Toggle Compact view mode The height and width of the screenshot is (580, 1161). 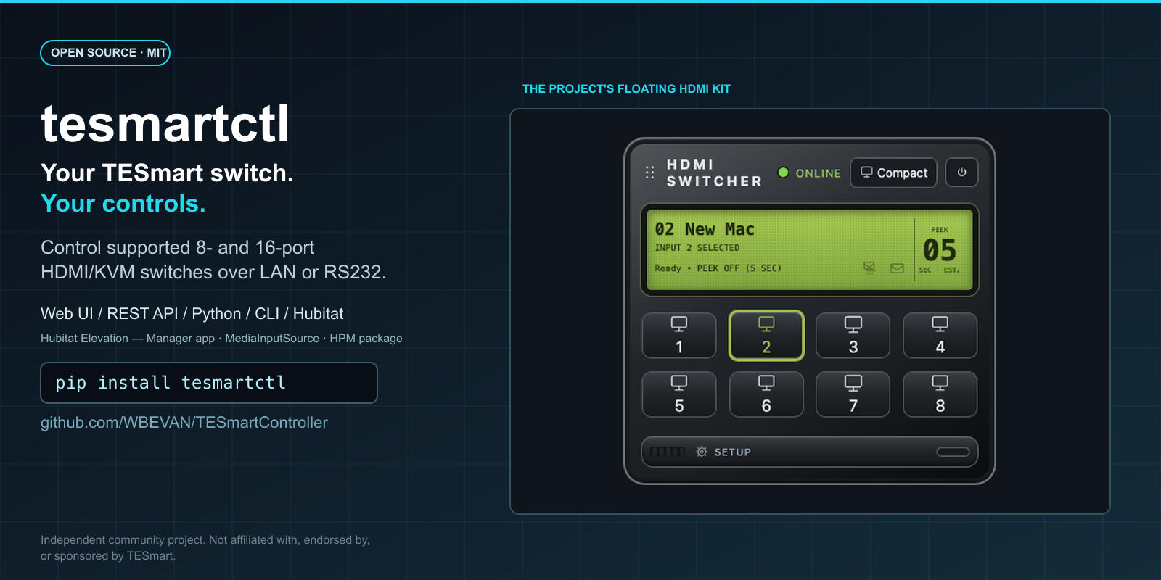[x=893, y=173]
